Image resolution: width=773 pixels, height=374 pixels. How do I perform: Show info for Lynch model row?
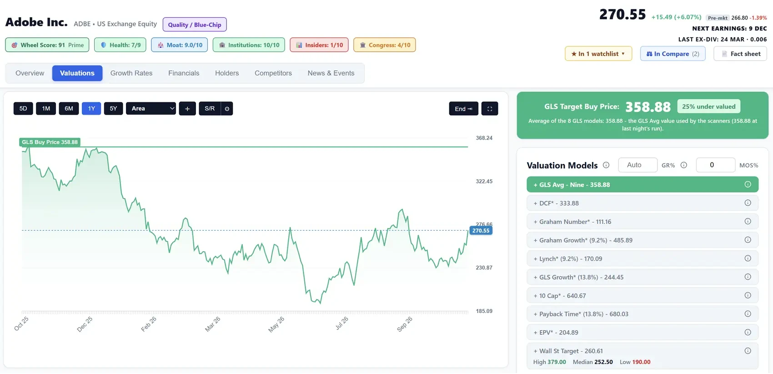click(x=748, y=258)
